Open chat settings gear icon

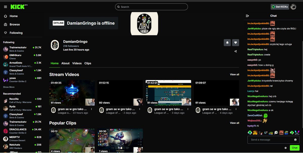[x=286, y=148]
